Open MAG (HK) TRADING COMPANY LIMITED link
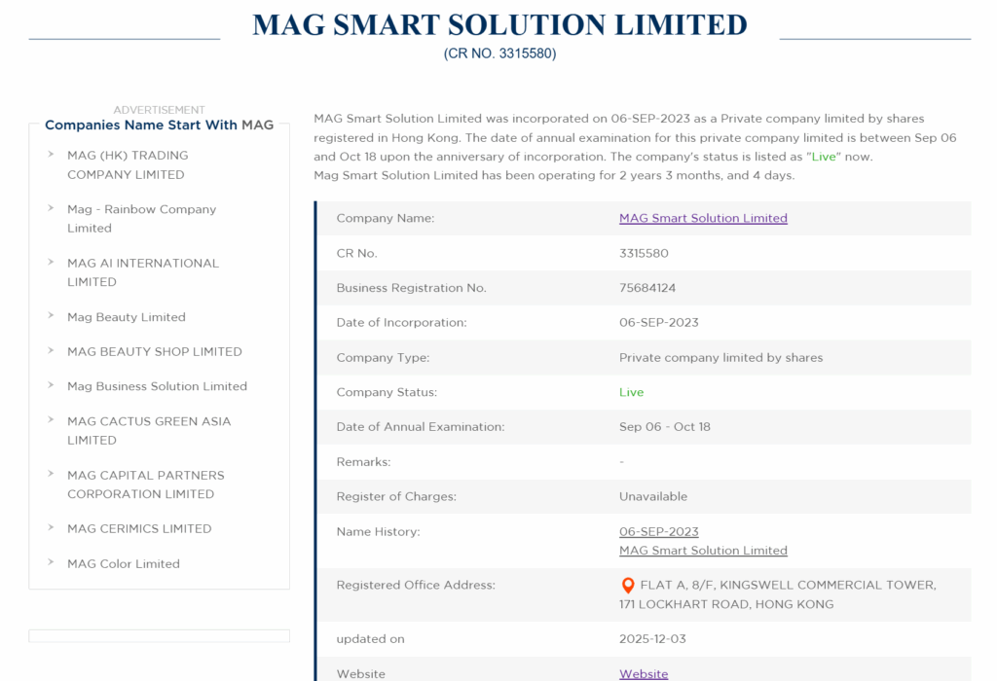Viewport: 997px width, 681px height. tap(128, 164)
